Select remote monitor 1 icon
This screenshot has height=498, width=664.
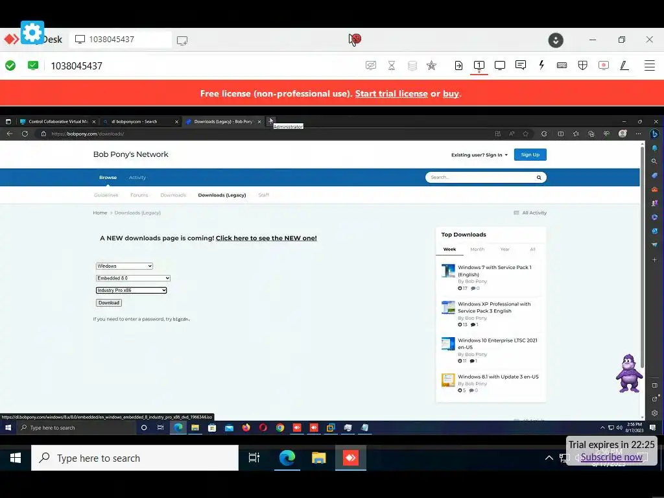(479, 65)
